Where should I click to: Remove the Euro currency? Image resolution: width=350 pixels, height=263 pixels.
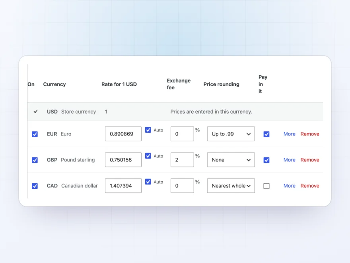point(310,134)
